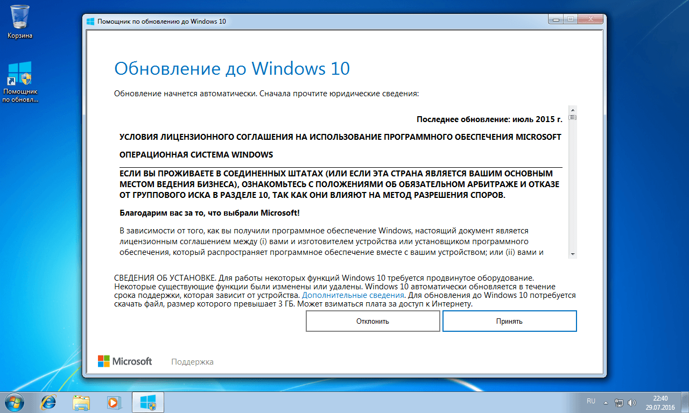Screen dimensions: 689x413
Task: Click the Windows Start orb
Action: pyautogui.click(x=15, y=402)
